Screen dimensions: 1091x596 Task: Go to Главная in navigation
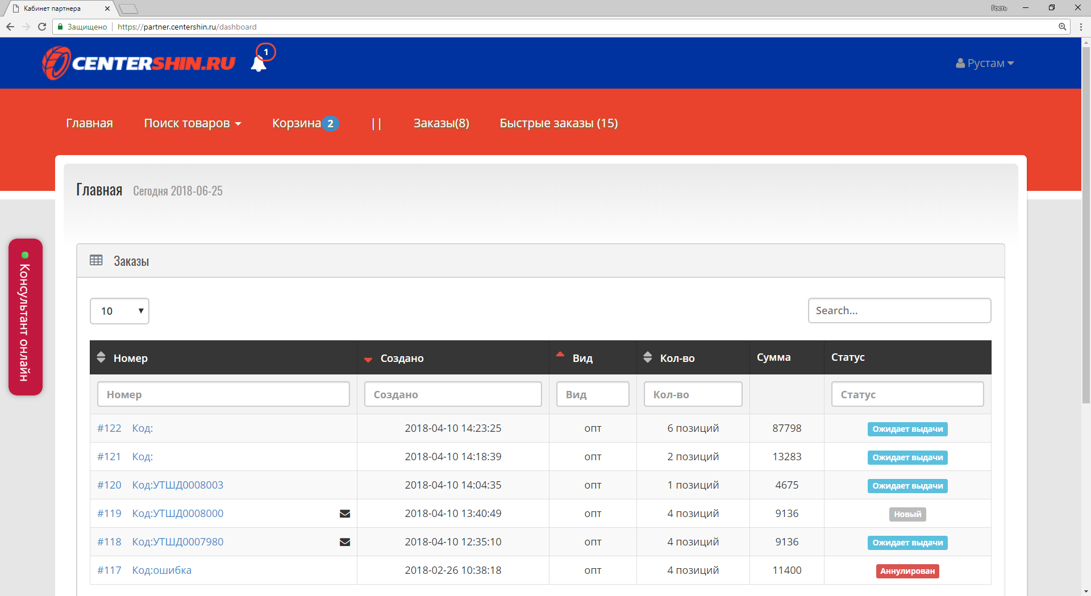click(x=90, y=123)
